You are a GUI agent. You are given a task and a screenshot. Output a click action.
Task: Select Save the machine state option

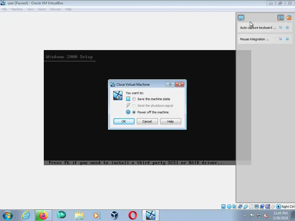tap(151, 99)
